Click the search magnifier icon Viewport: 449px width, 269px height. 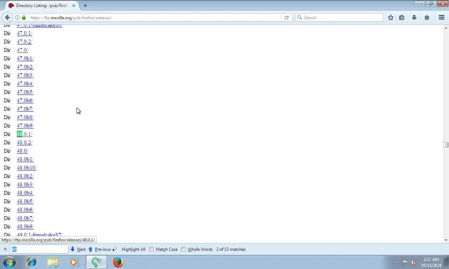coord(300,18)
